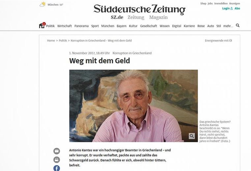The image size is (251, 171).
Task: Print the article using printer icon
Action: pos(57,159)
